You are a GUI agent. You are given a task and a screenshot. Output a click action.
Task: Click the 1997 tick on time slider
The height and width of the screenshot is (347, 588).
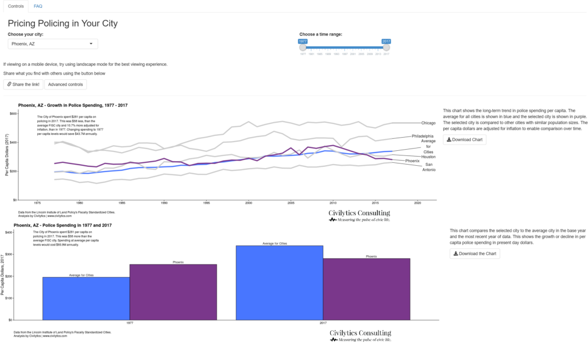(x=345, y=54)
